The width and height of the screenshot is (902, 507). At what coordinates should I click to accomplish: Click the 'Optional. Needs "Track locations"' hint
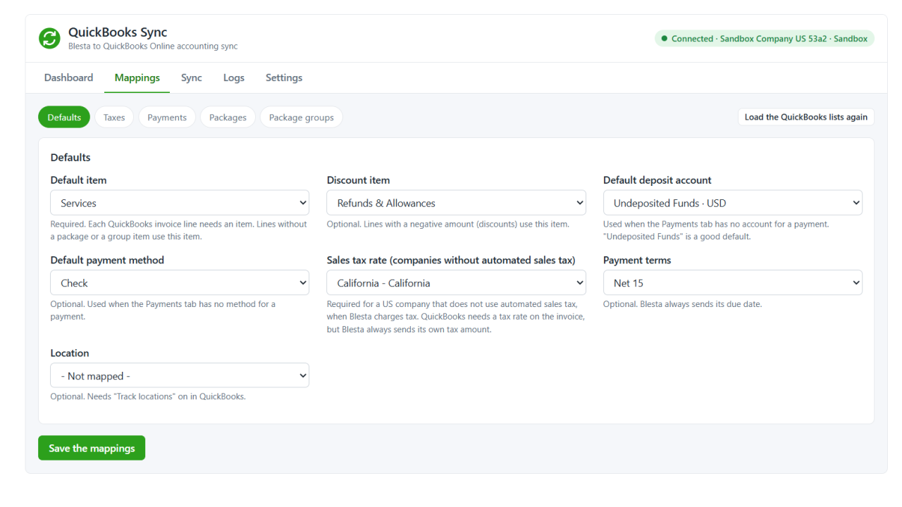148,396
